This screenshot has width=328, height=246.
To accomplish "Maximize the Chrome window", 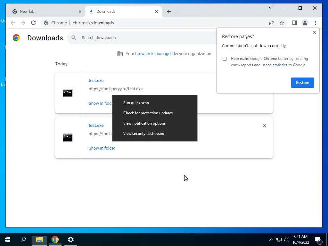I will click(300, 8).
